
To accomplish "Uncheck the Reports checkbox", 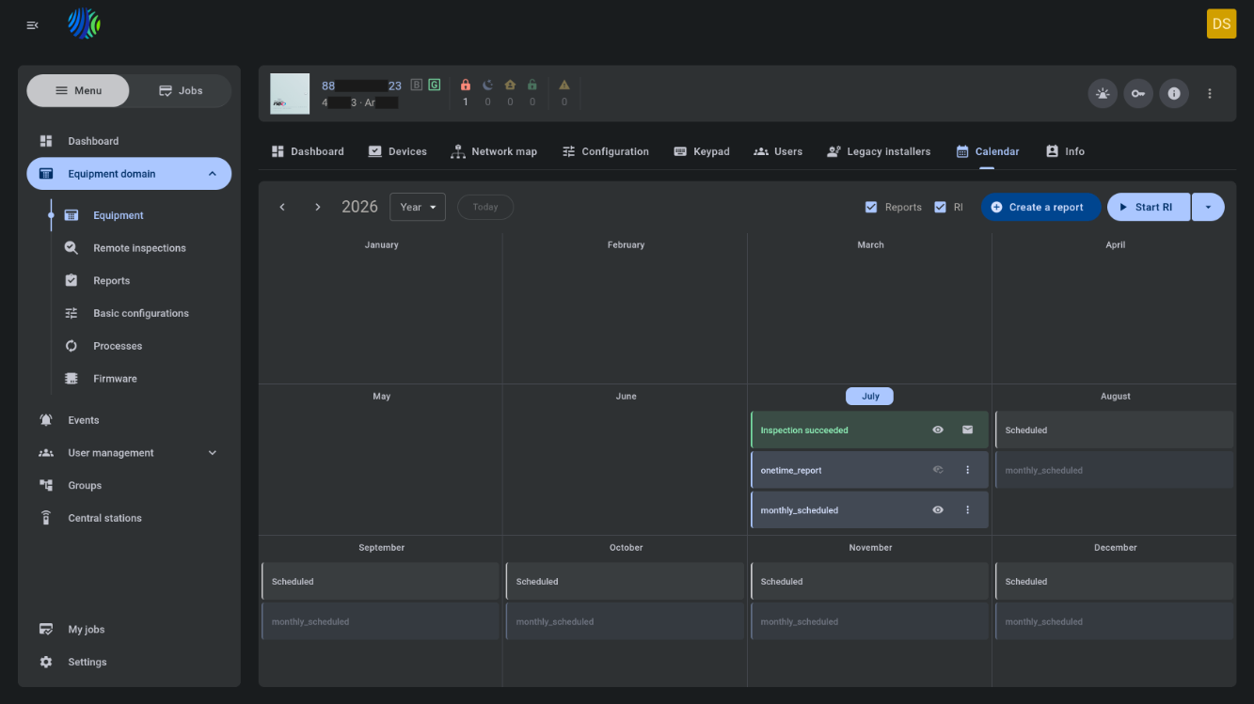I will (x=871, y=207).
